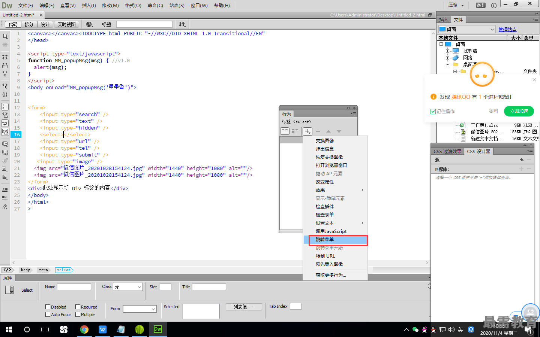
Task: Close the Untitled-2.html document tab
Action: coord(41,15)
